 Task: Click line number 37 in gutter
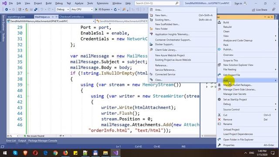tap(20, 73)
